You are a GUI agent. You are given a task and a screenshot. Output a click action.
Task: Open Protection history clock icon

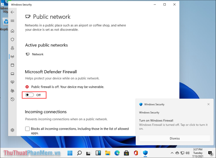click(12, 99)
